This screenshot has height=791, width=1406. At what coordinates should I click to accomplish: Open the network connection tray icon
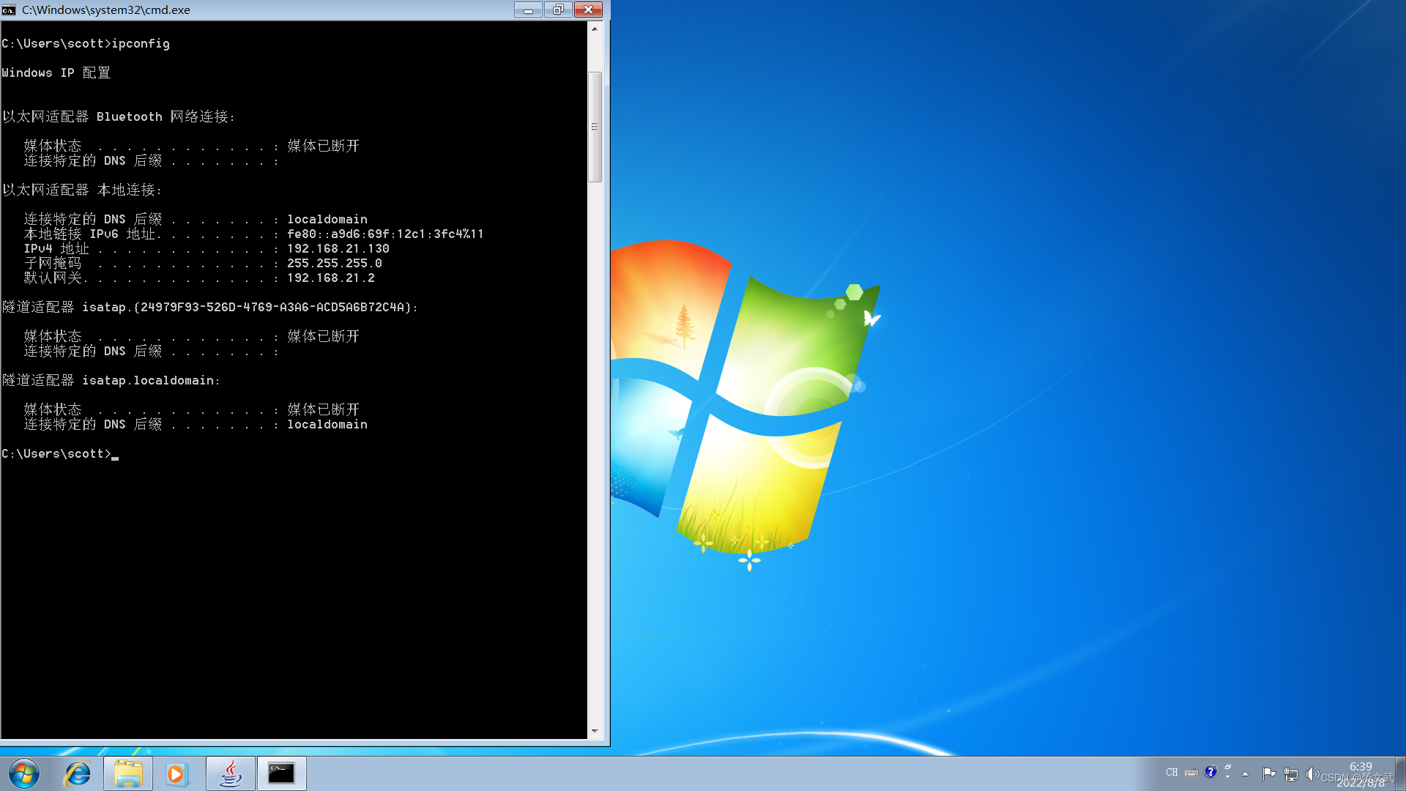pos(1291,774)
